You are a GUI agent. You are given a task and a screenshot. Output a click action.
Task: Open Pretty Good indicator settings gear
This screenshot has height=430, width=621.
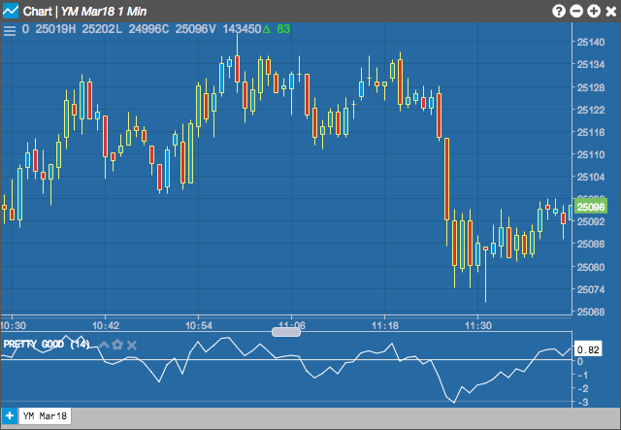[117, 345]
